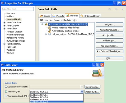Select Resource in the properties tree
Screen dimensions: 126x103
(x=11, y=13)
